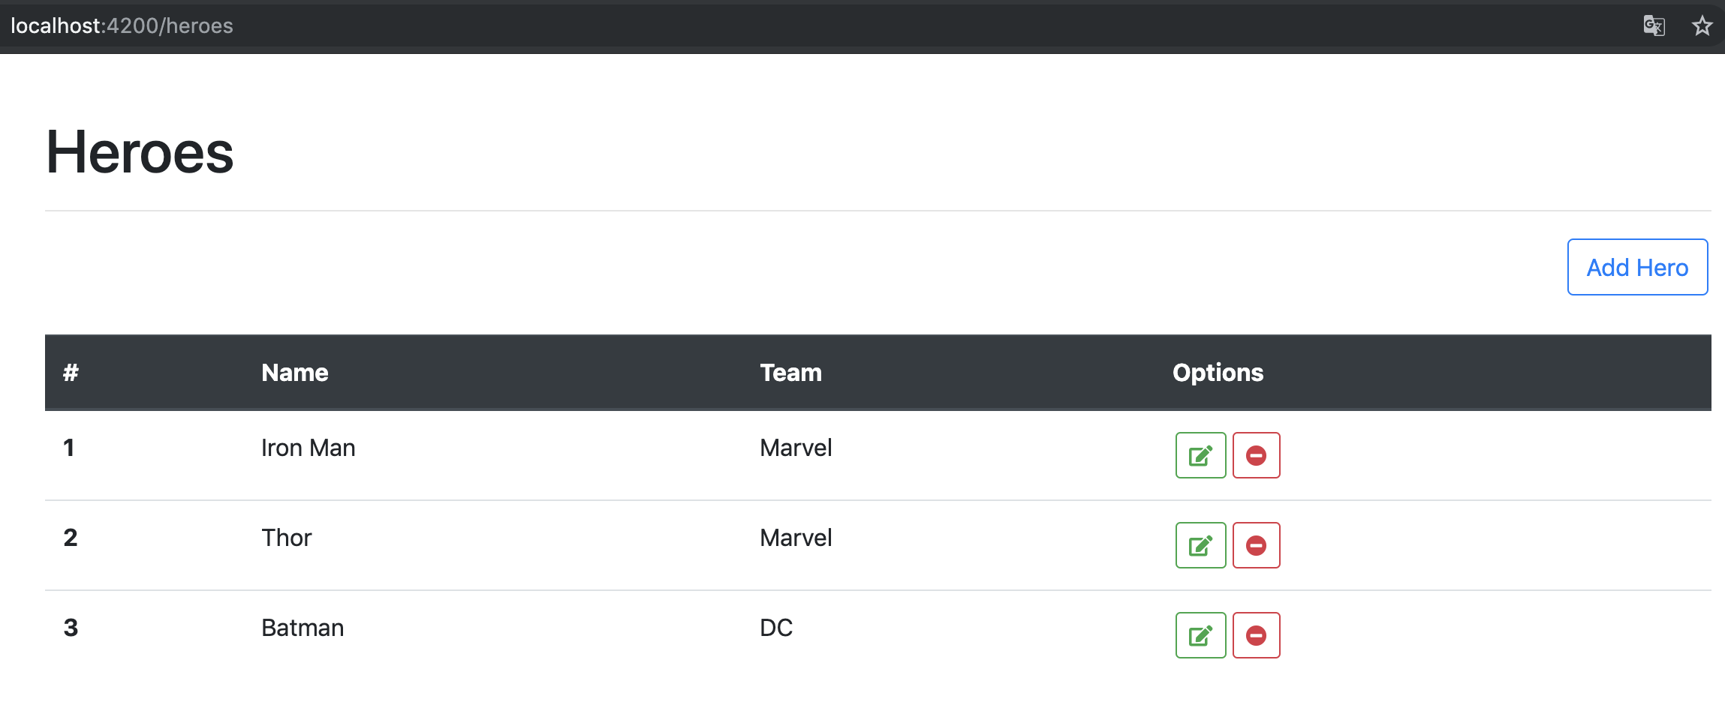Delete the Batman hero row
Viewport: 1725px width, 702px height.
(1256, 635)
